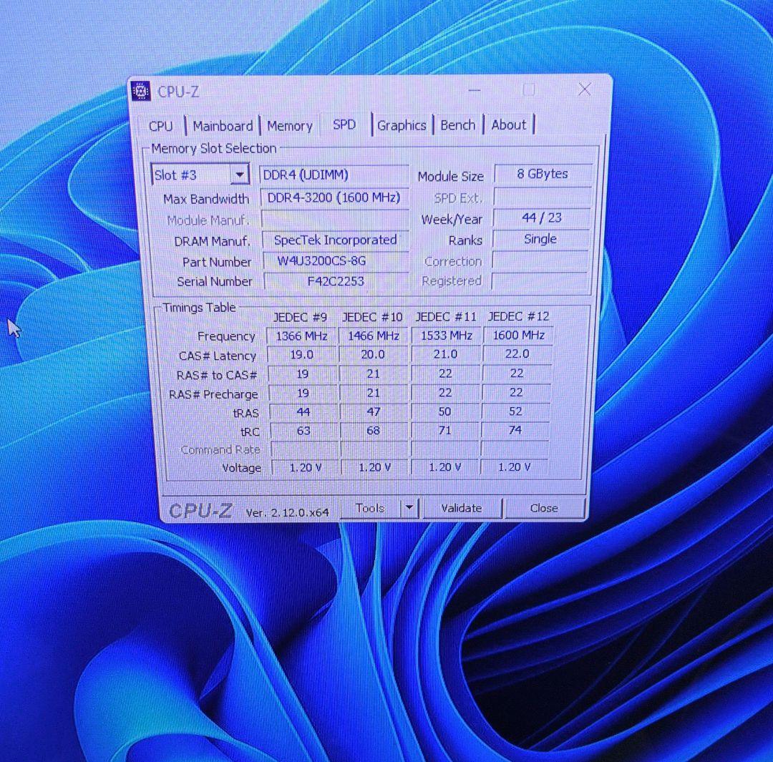Switch to the Graphics tab
The height and width of the screenshot is (762, 773).
coord(402,126)
